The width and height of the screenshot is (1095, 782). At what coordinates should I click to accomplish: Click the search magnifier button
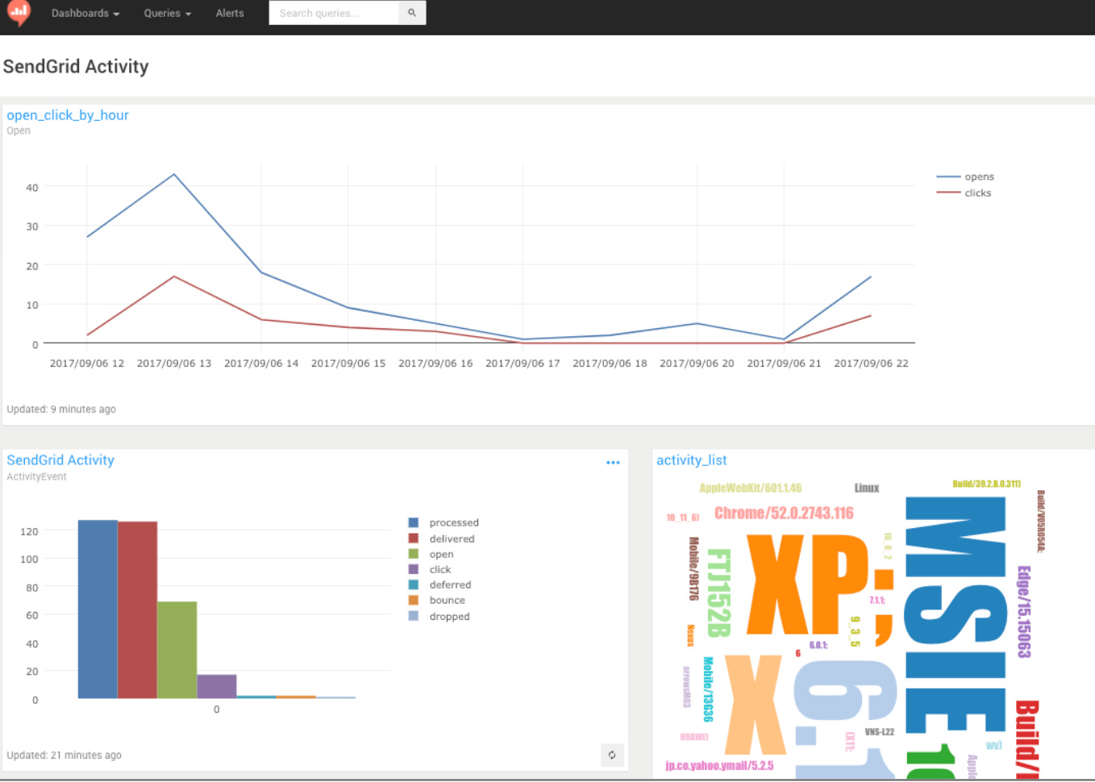point(412,13)
